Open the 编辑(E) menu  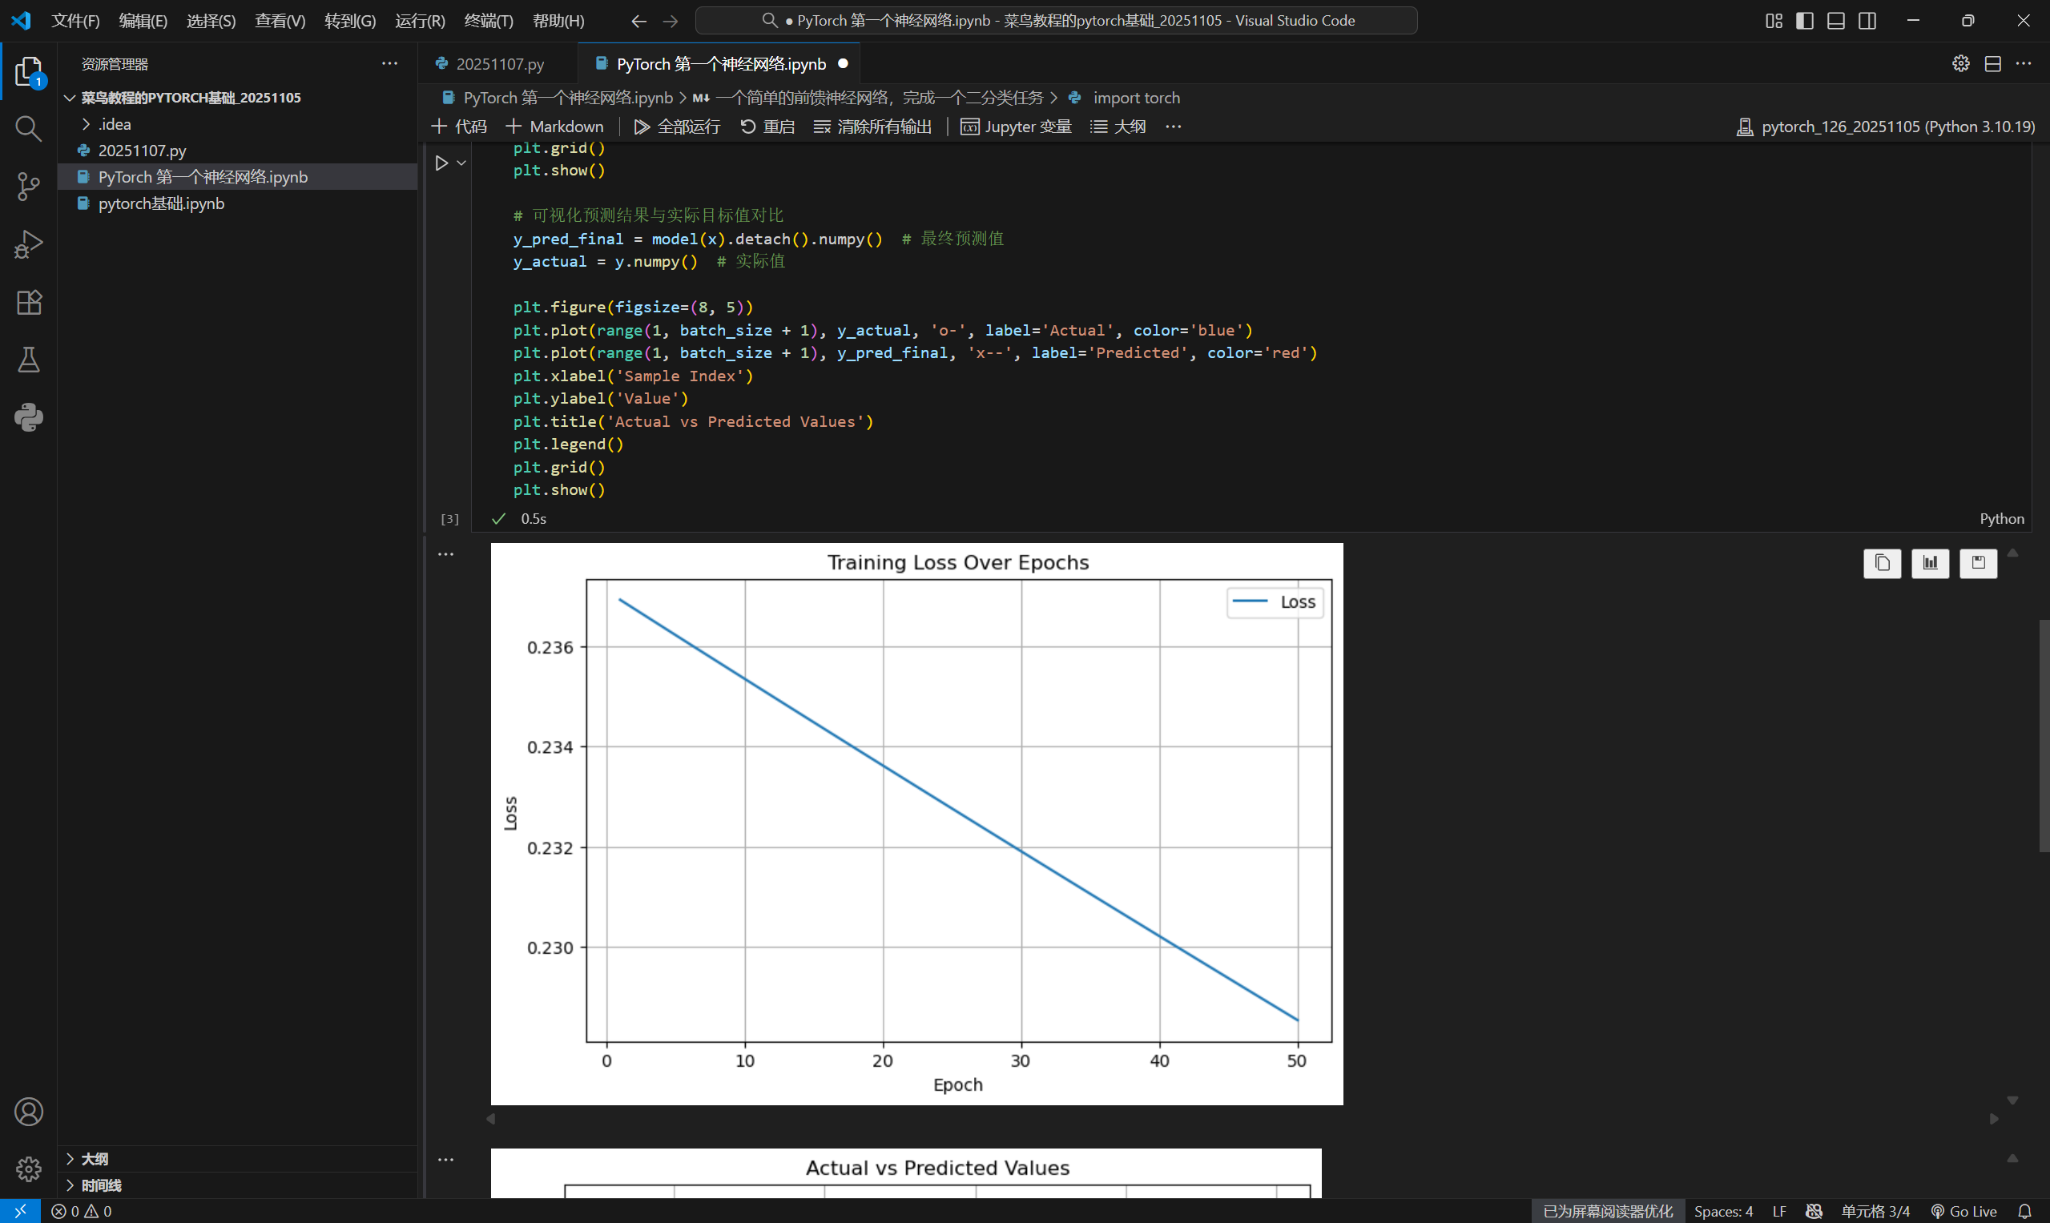(143, 21)
